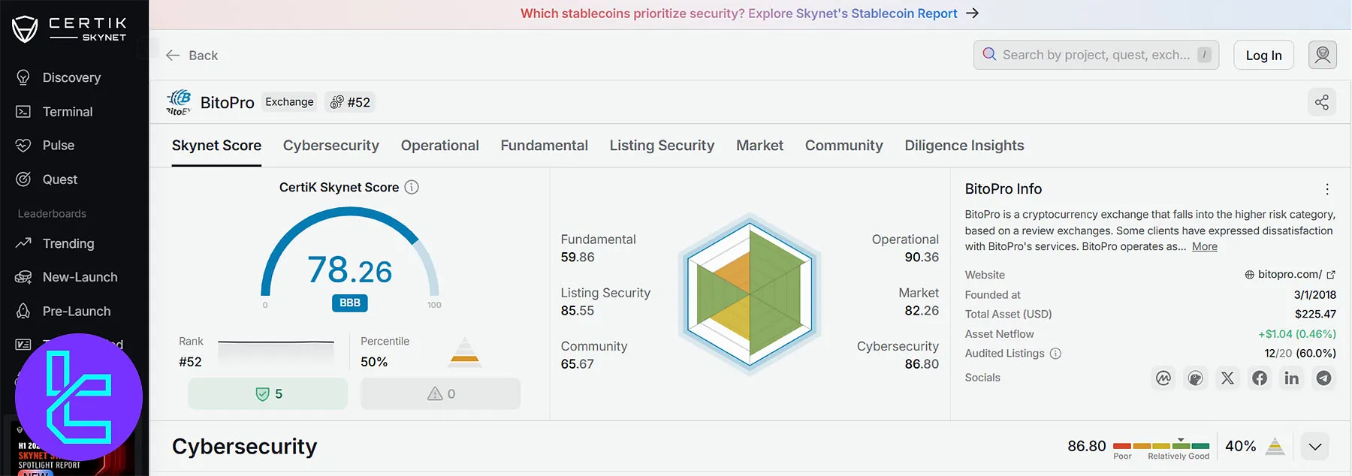Click the green shield 5 button

[x=268, y=393]
